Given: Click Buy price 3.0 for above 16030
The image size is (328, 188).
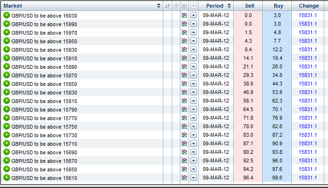Looking at the screenshot, I should coord(277,15).
